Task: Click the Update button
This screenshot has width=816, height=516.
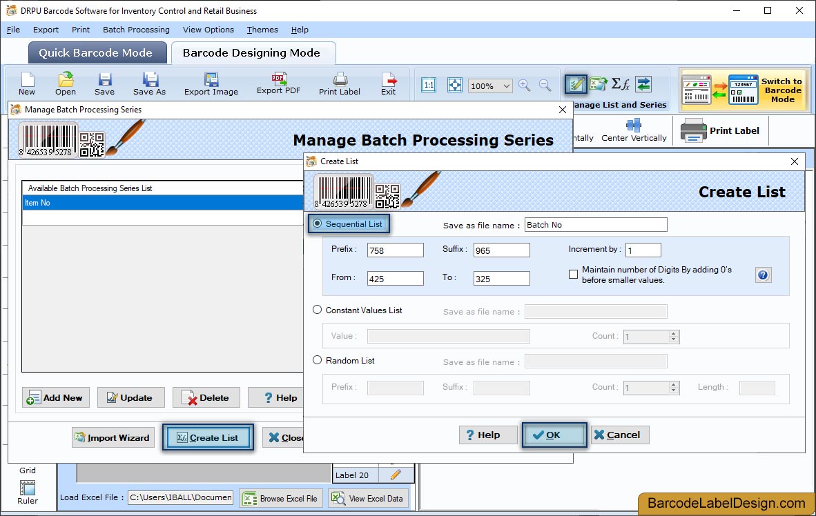Action: [130, 397]
